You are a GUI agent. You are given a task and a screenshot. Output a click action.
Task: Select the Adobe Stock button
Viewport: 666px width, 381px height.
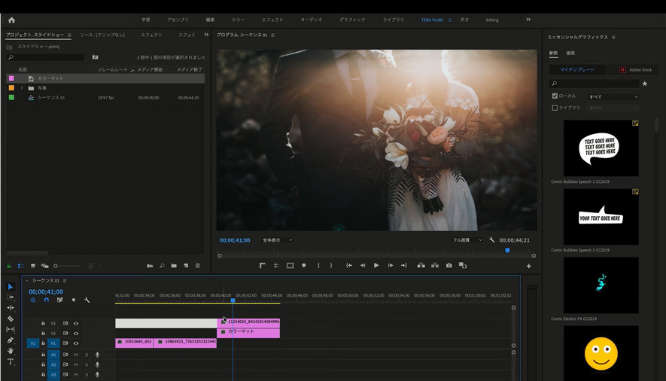(635, 70)
